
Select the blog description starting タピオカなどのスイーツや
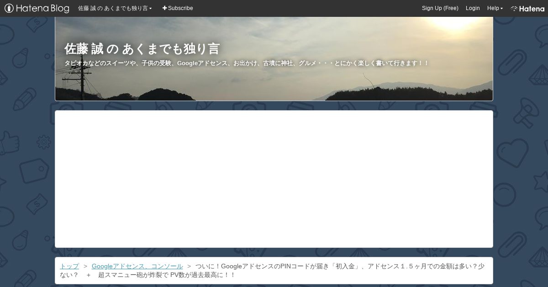247,63
